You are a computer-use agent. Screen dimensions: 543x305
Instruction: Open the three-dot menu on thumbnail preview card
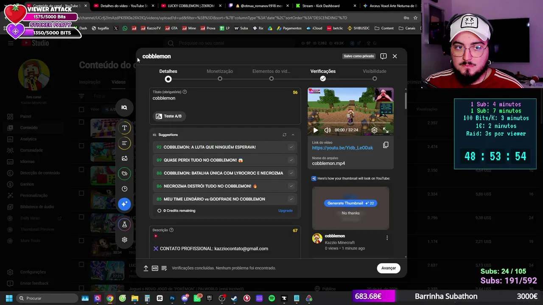[x=387, y=238]
